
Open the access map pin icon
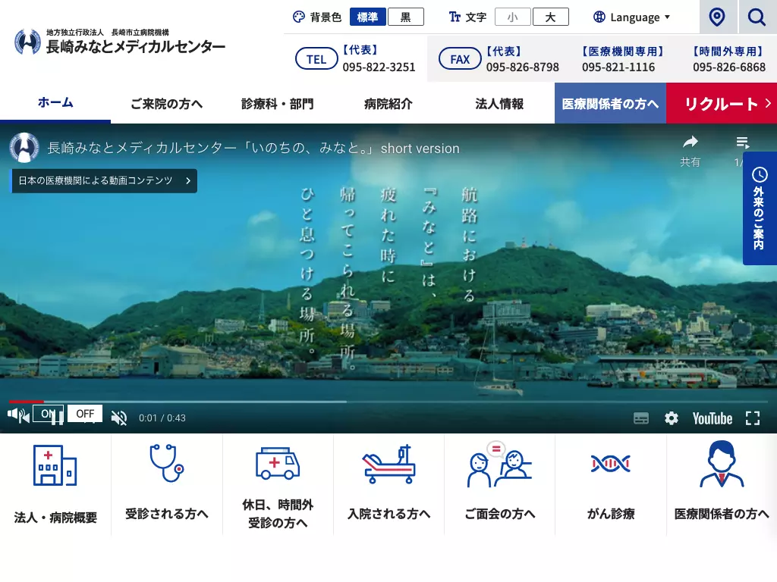[x=717, y=17]
